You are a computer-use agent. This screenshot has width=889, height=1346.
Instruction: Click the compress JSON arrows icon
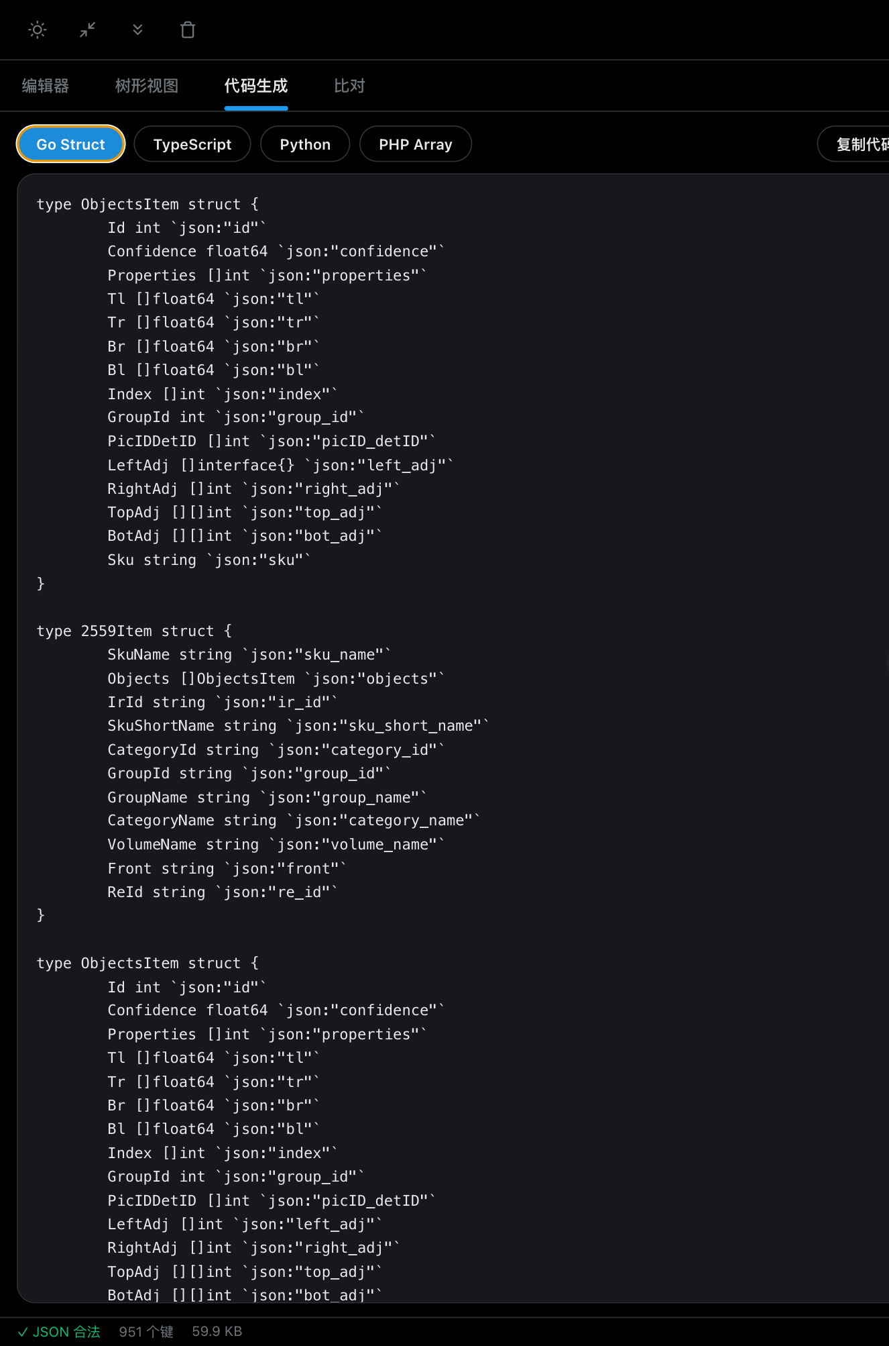(x=88, y=30)
